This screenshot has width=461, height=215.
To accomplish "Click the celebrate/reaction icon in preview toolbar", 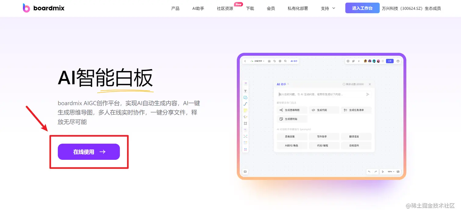I will tap(353, 61).
